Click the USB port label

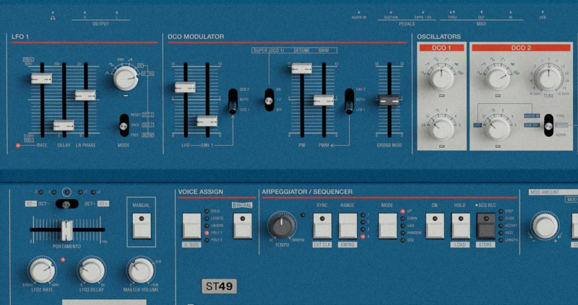[x=543, y=17]
